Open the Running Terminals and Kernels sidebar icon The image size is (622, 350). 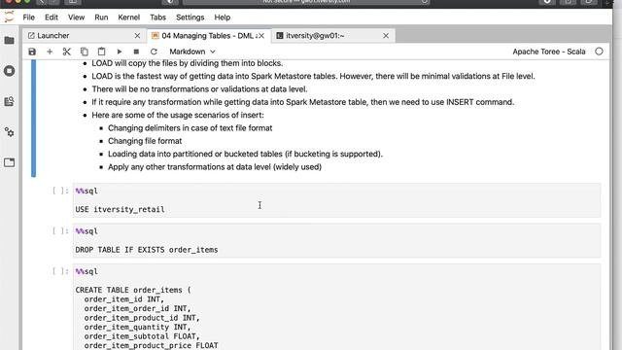(9, 71)
